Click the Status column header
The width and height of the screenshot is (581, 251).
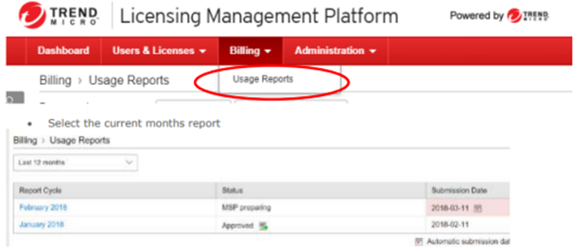[x=321, y=191]
